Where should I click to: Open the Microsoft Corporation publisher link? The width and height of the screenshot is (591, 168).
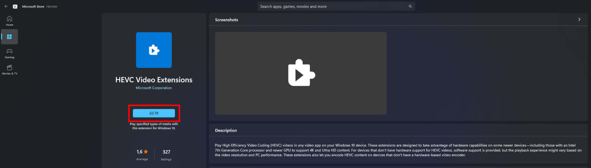coord(154,88)
